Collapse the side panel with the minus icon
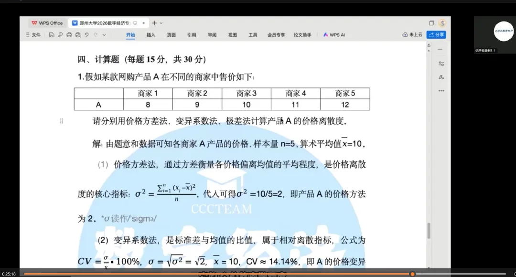Screen dimensions: 516x277 pos(441,49)
